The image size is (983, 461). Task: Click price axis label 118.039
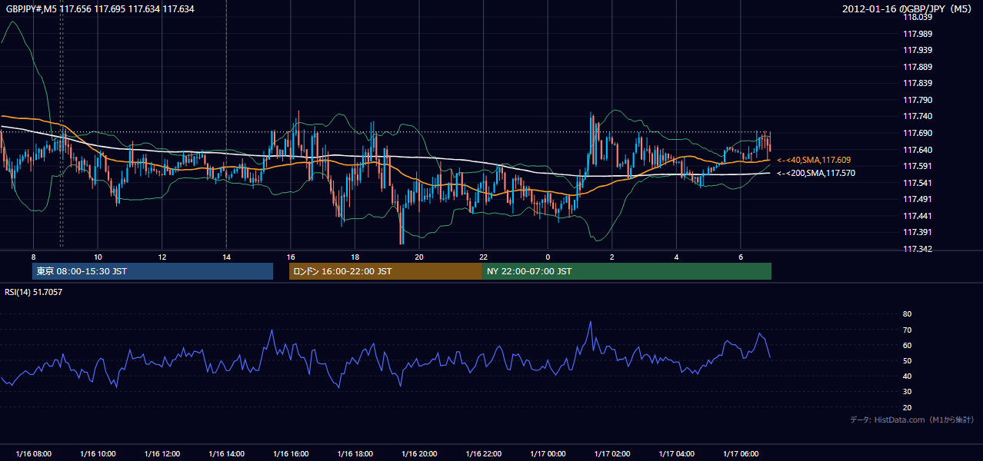[x=917, y=17]
